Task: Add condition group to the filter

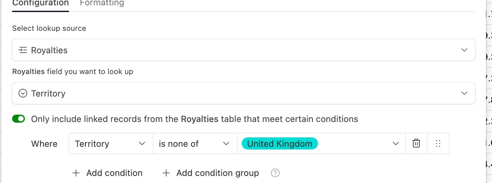Action: [x=217, y=173]
